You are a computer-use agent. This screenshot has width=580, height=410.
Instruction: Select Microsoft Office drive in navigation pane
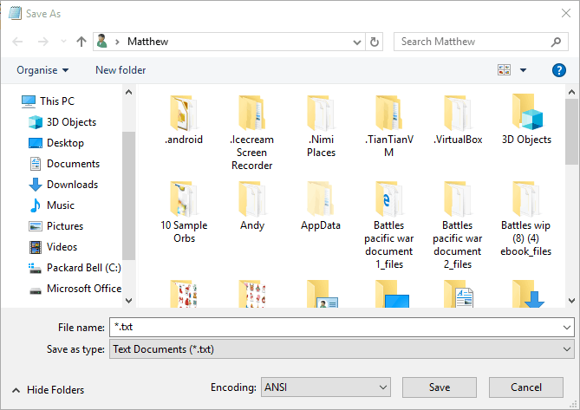pos(75,289)
